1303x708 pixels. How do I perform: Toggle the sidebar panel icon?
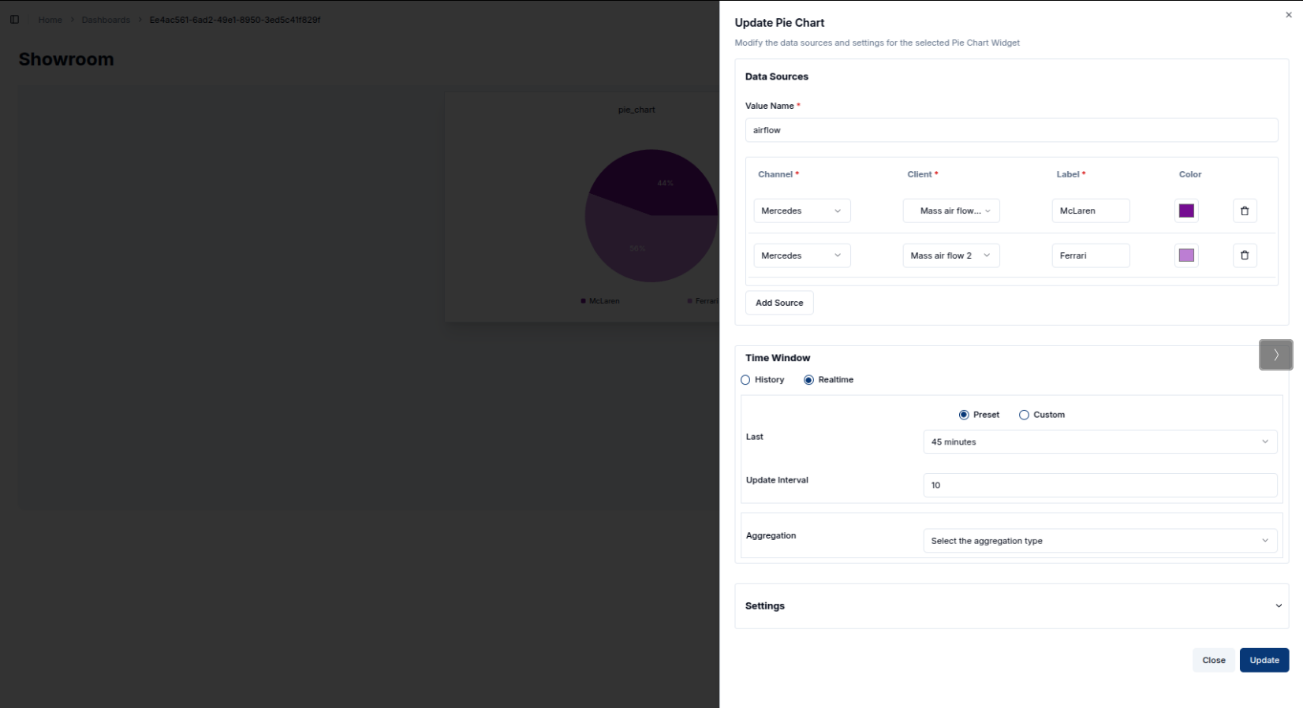tap(14, 20)
